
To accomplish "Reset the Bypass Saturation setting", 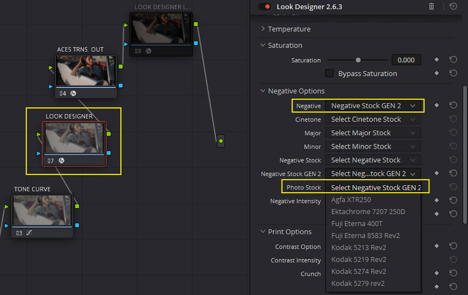I will pyautogui.click(x=453, y=73).
